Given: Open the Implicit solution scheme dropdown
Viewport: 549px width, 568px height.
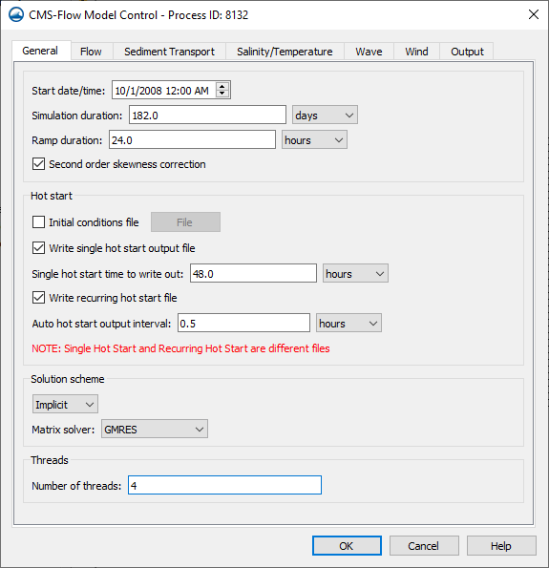Looking at the screenshot, I should point(65,404).
